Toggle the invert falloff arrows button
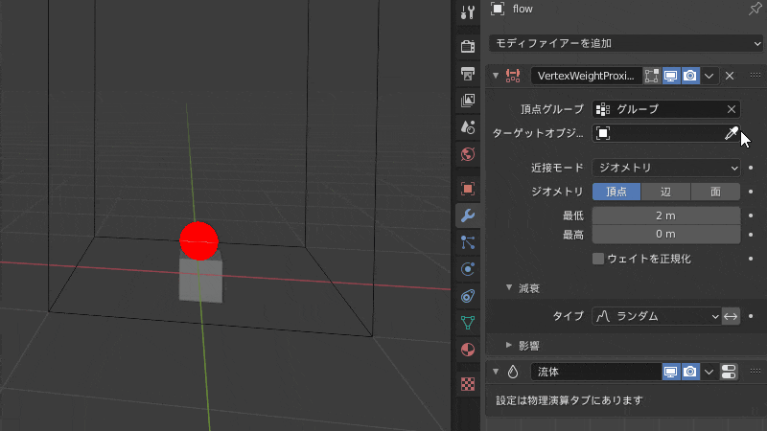767x431 pixels. coord(731,316)
